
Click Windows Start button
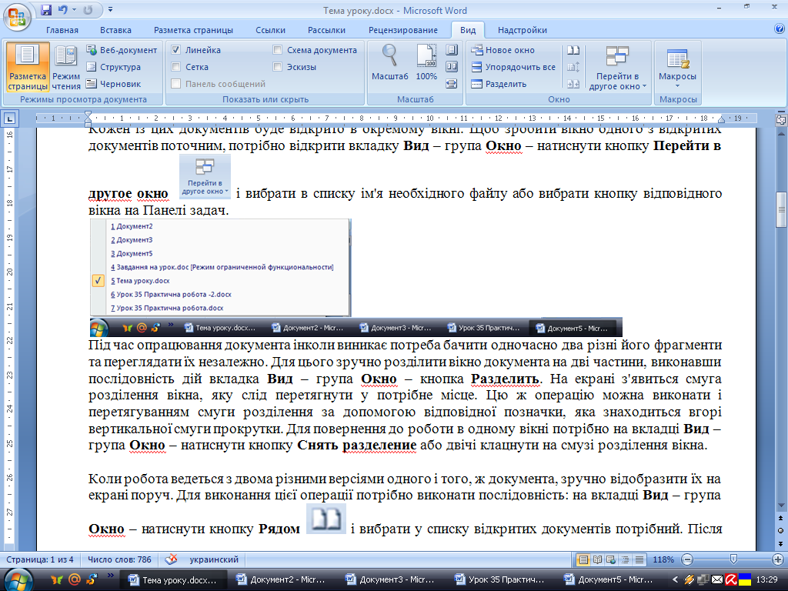pos(18,580)
